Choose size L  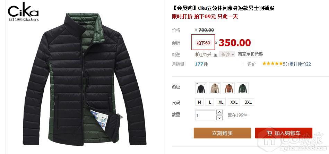pos(210,102)
